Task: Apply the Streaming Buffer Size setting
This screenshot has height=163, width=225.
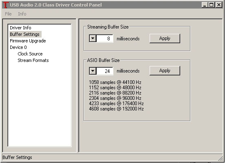Action: pos(165,38)
